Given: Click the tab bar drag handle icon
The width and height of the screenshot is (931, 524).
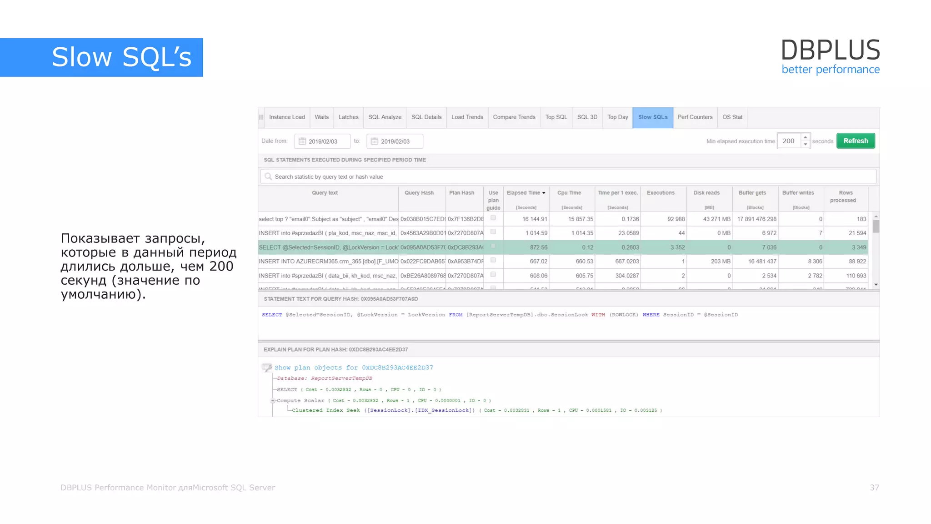Looking at the screenshot, I should [261, 117].
